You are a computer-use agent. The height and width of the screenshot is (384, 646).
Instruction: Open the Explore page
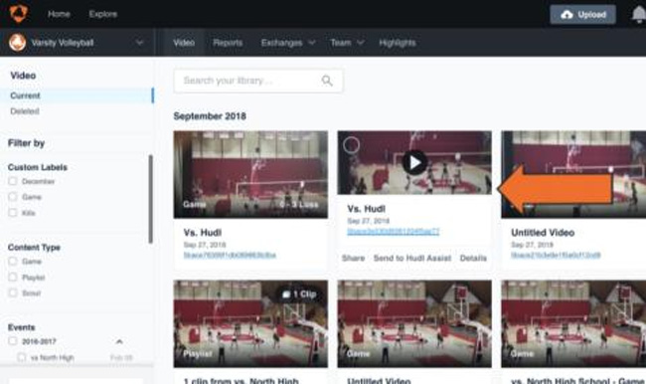(103, 14)
